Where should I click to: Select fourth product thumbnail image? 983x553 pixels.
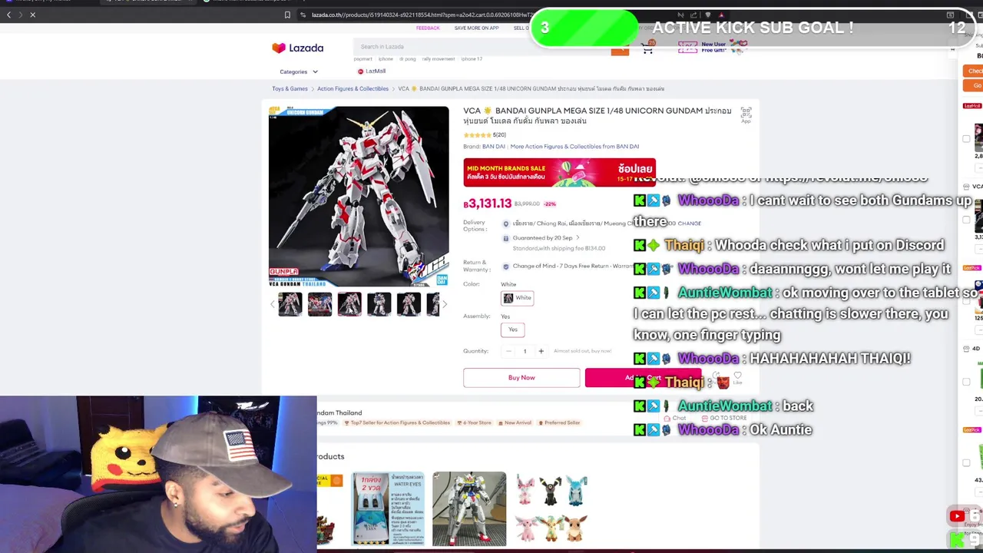pyautogui.click(x=379, y=304)
